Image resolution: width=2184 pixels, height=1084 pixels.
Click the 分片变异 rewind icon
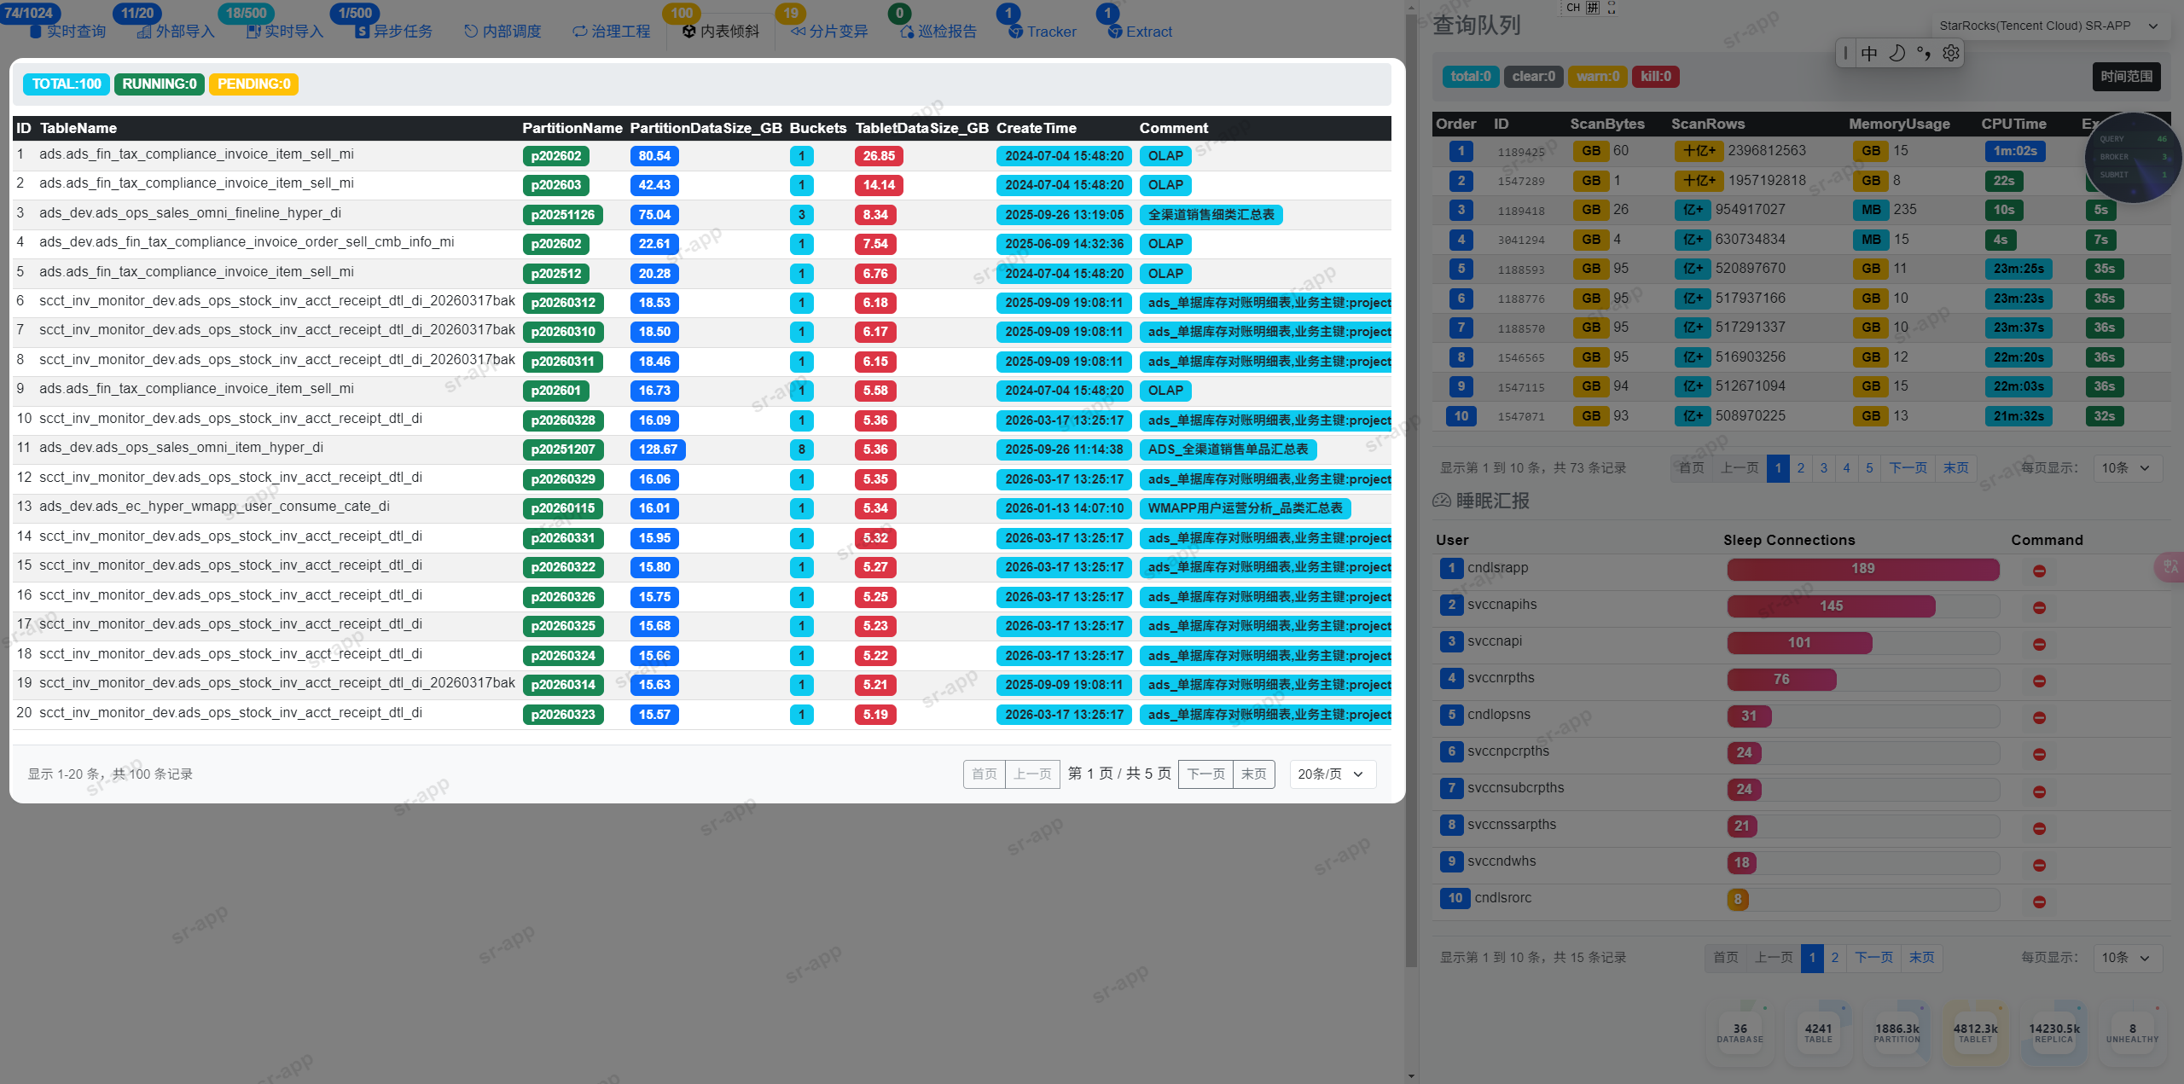798,32
